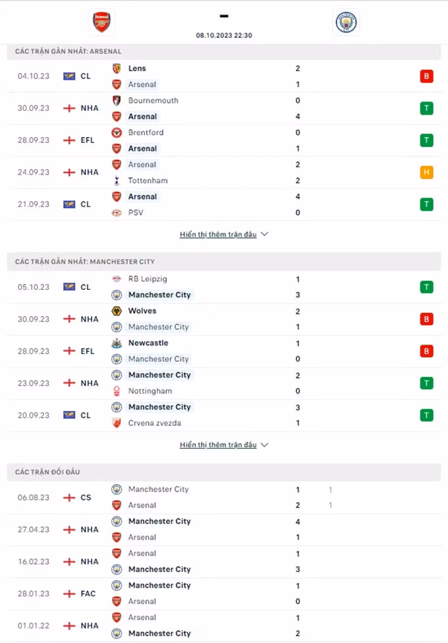Click the orange H draw badge for Tottenham match

point(427,172)
